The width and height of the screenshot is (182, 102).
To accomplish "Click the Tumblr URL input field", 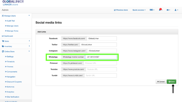I will [100, 75].
